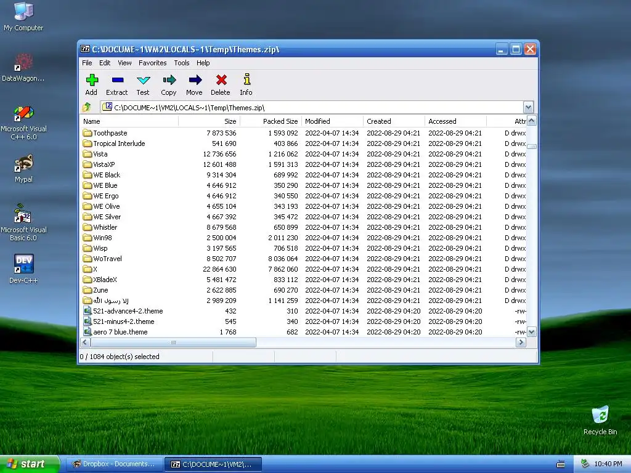Select the XBladeX folder name
The height and width of the screenshot is (473, 631).
105,280
